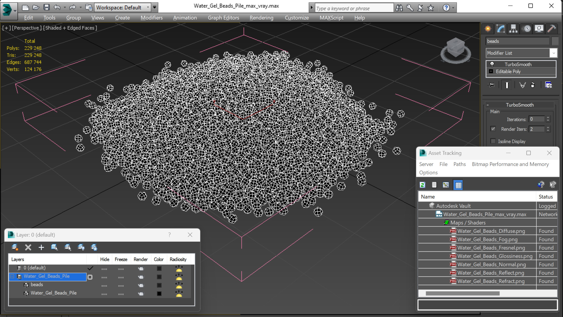
Task: Open Bitmap Performance and Memory menu
Action: (x=510, y=164)
